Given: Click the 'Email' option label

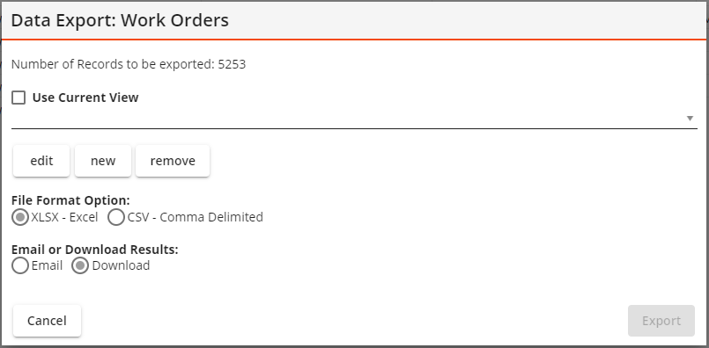Looking at the screenshot, I should tap(47, 265).
